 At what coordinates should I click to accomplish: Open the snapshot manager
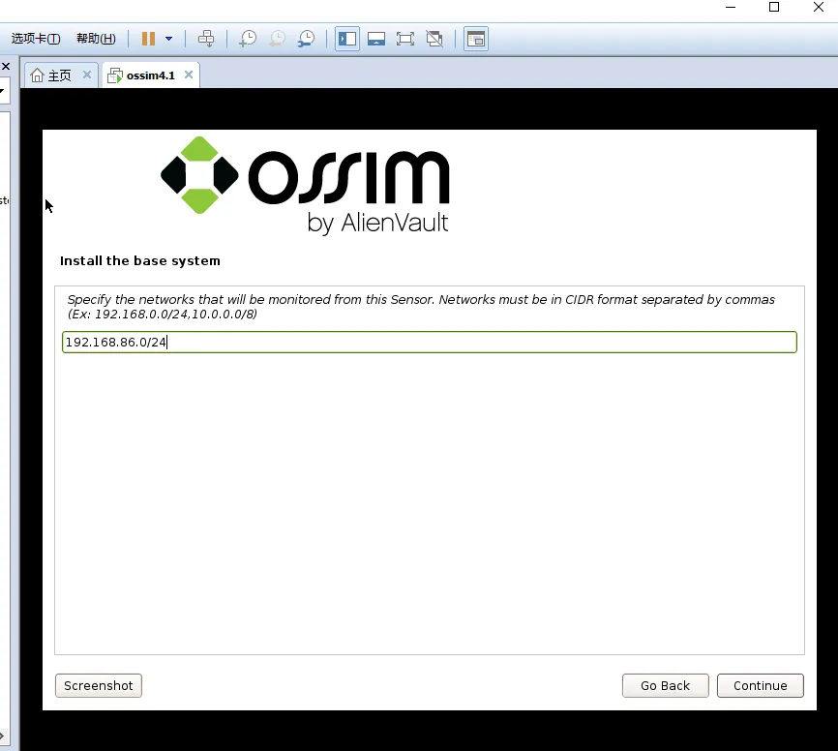click(306, 39)
